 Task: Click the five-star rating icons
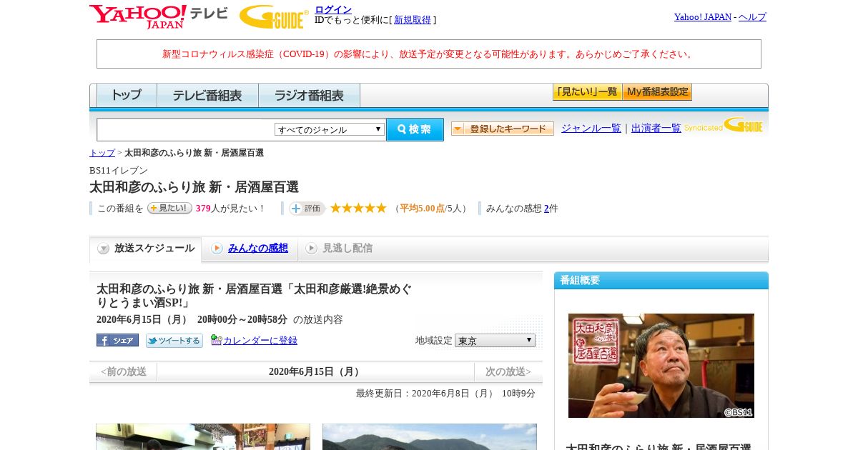coord(358,208)
